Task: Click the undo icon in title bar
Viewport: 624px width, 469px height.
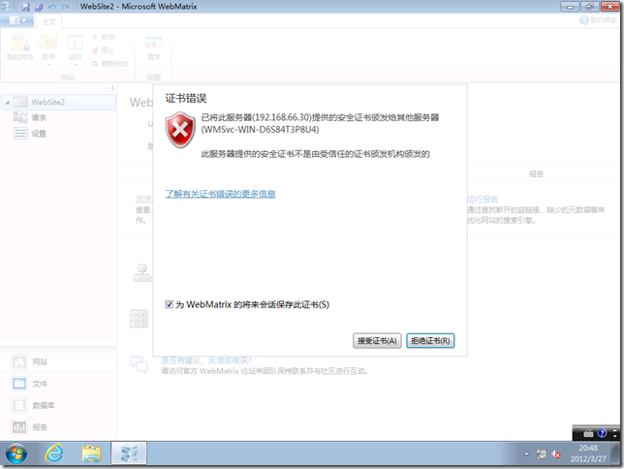Action: click(x=52, y=7)
